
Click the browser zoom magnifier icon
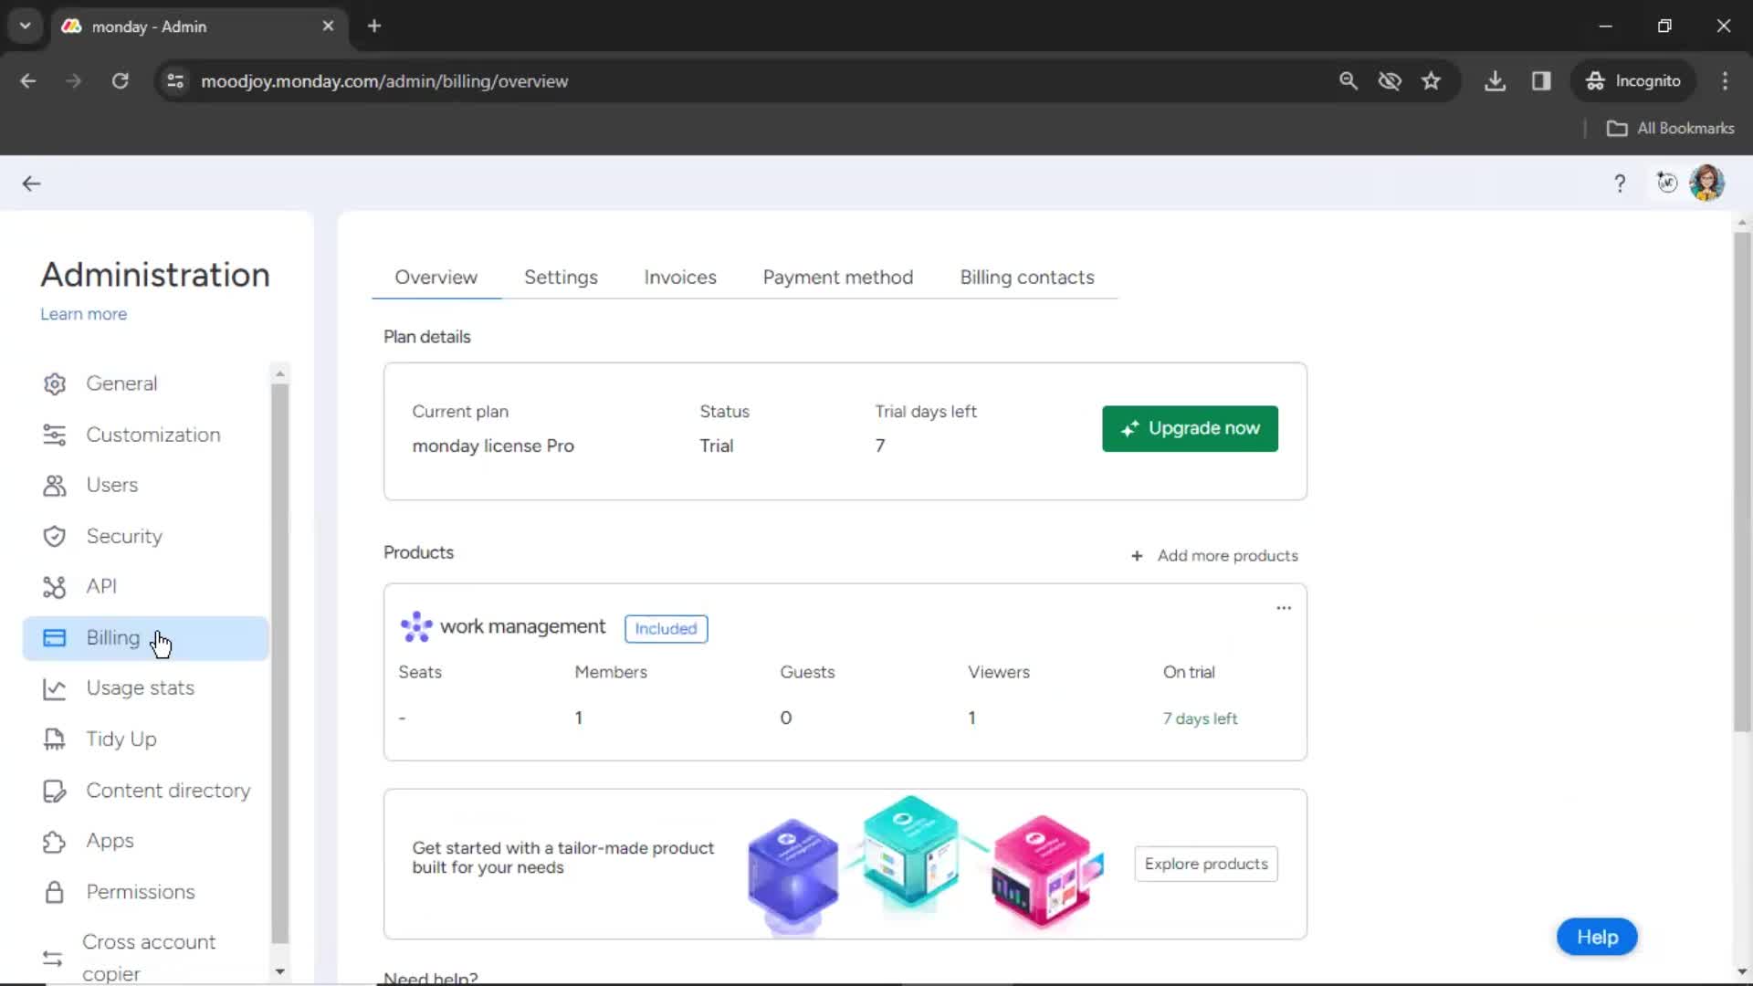(1349, 81)
